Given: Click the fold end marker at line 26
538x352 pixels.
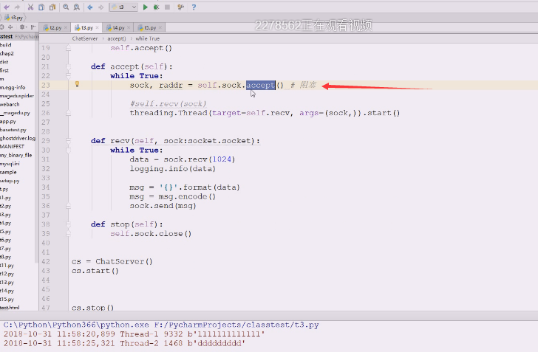Looking at the screenshot, I should (68, 113).
